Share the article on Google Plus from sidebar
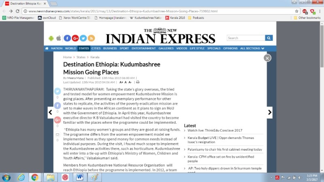 point(58,120)
